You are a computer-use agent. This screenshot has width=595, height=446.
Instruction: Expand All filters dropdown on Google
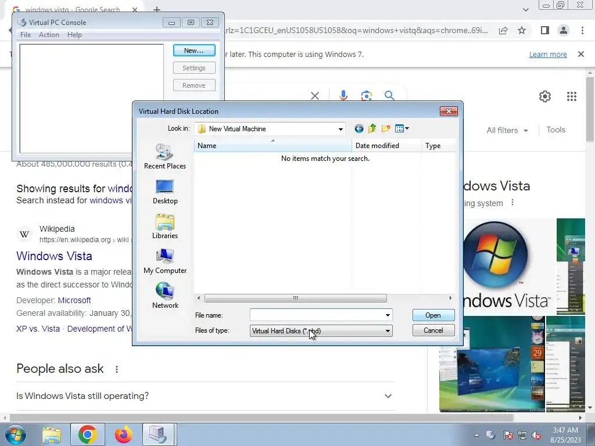coord(507,130)
